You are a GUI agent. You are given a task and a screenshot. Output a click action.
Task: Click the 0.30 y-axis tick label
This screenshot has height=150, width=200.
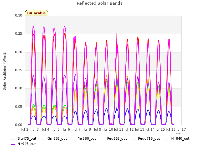(x=19, y=15)
